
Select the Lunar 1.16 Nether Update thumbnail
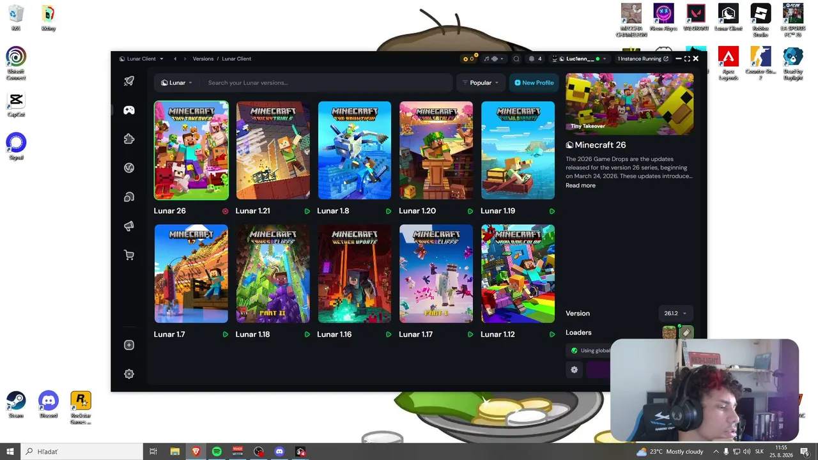point(355,273)
